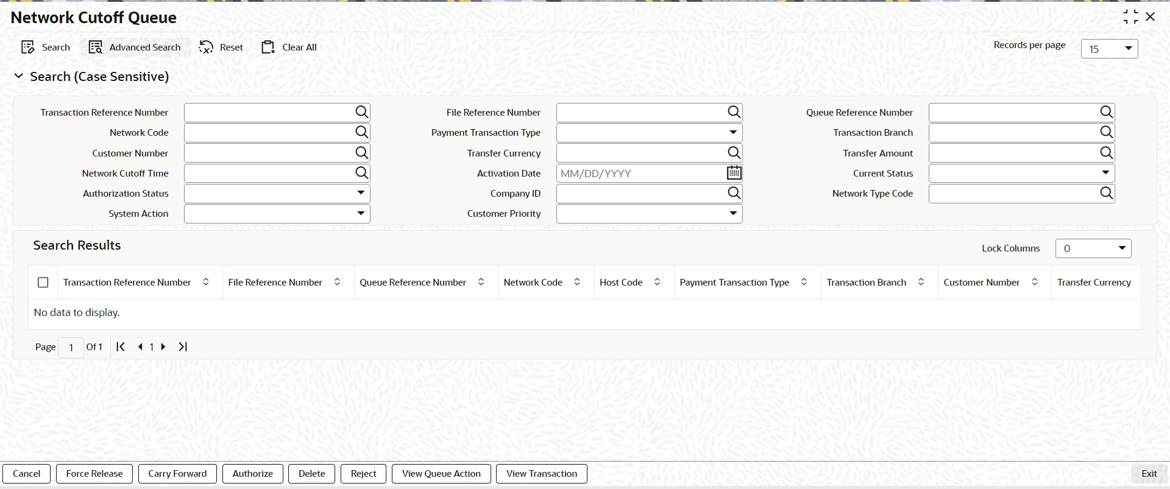Open lookup for Network Cutoff Time
This screenshot has height=489, width=1170.
[361, 173]
